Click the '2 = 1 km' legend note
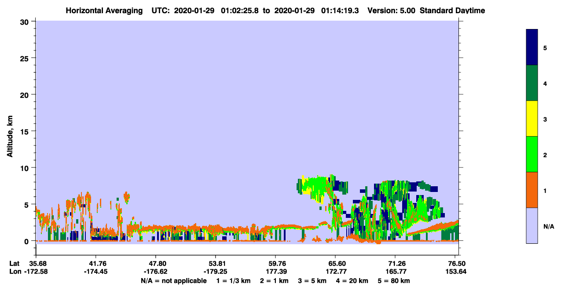The image size is (572, 293). click(275, 281)
